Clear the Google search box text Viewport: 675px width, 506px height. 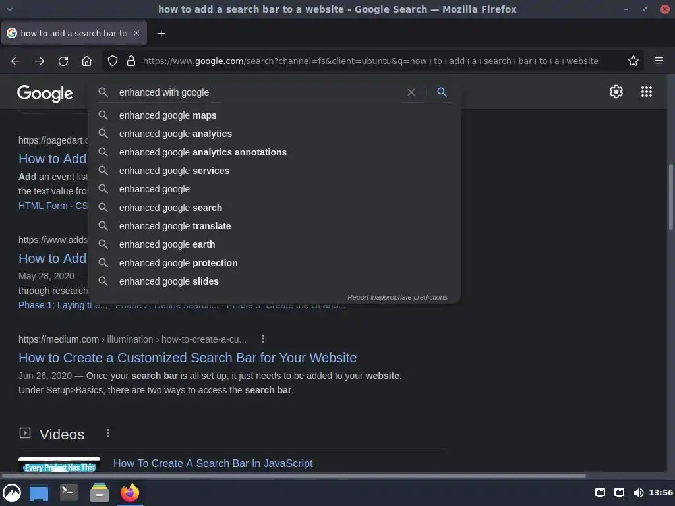[x=411, y=92]
